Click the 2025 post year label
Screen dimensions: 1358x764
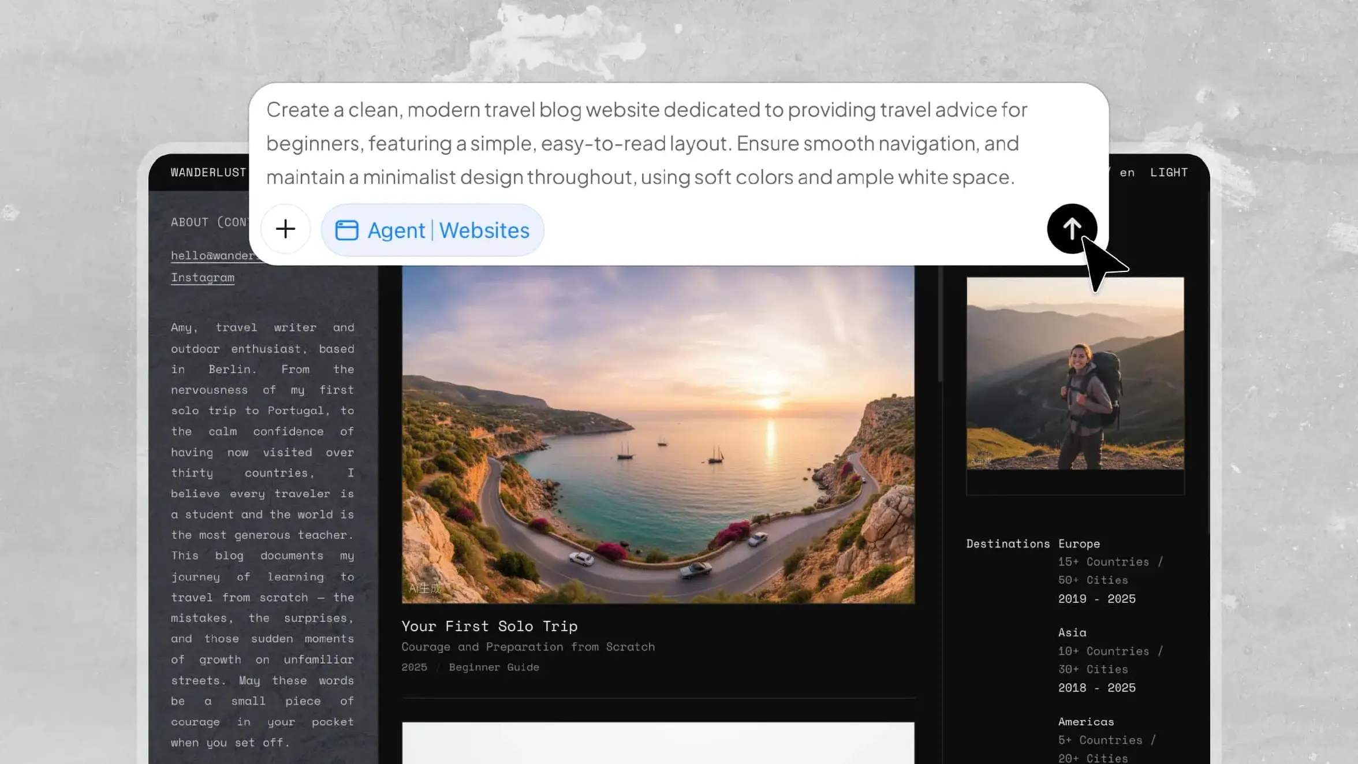tap(415, 667)
